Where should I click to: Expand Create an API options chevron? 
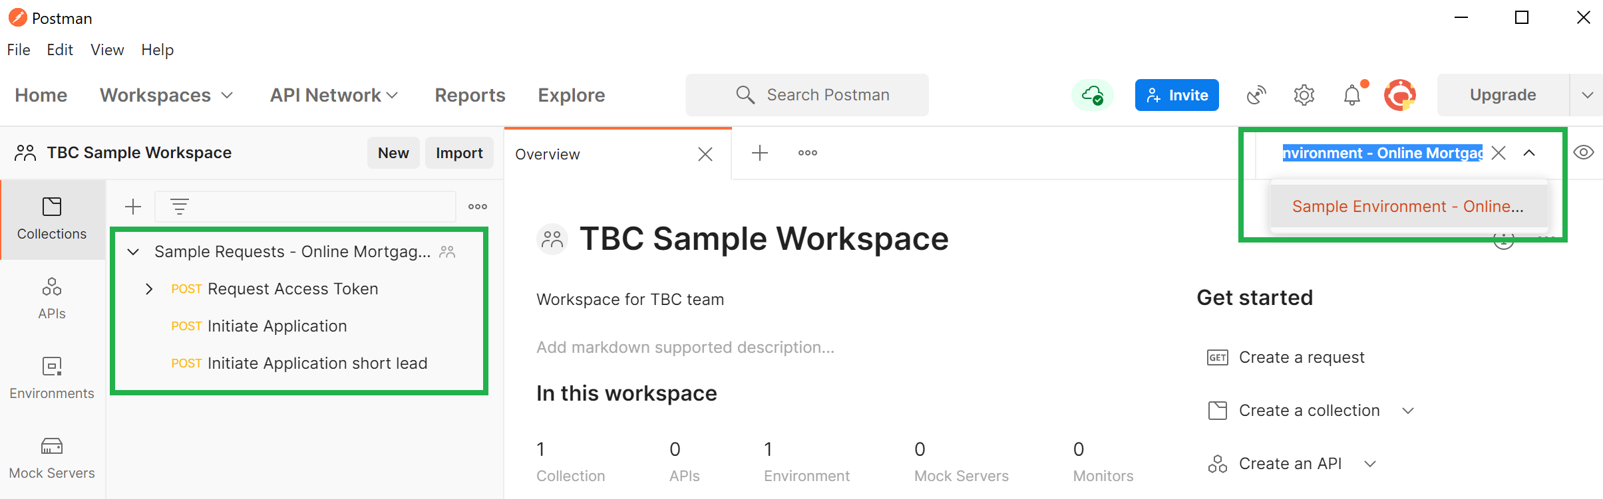[1370, 464]
